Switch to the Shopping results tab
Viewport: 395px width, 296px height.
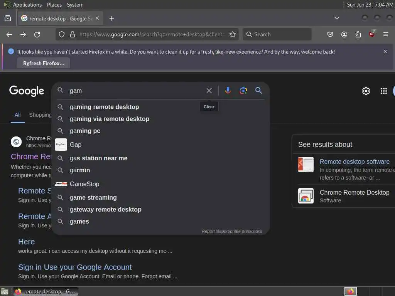[x=40, y=115]
